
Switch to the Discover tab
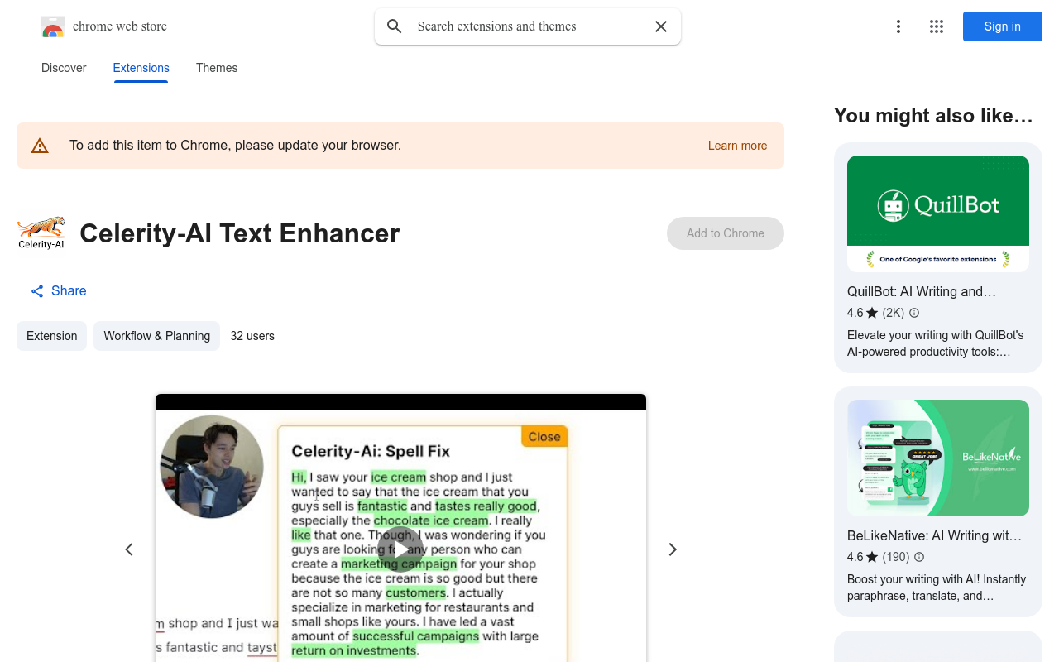coord(64,68)
